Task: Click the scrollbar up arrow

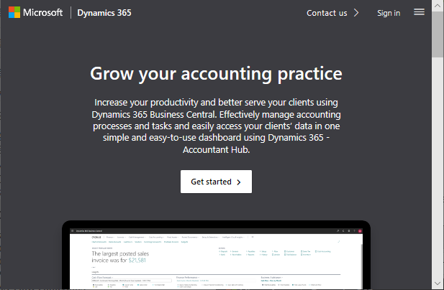Action: [x=438, y=6]
